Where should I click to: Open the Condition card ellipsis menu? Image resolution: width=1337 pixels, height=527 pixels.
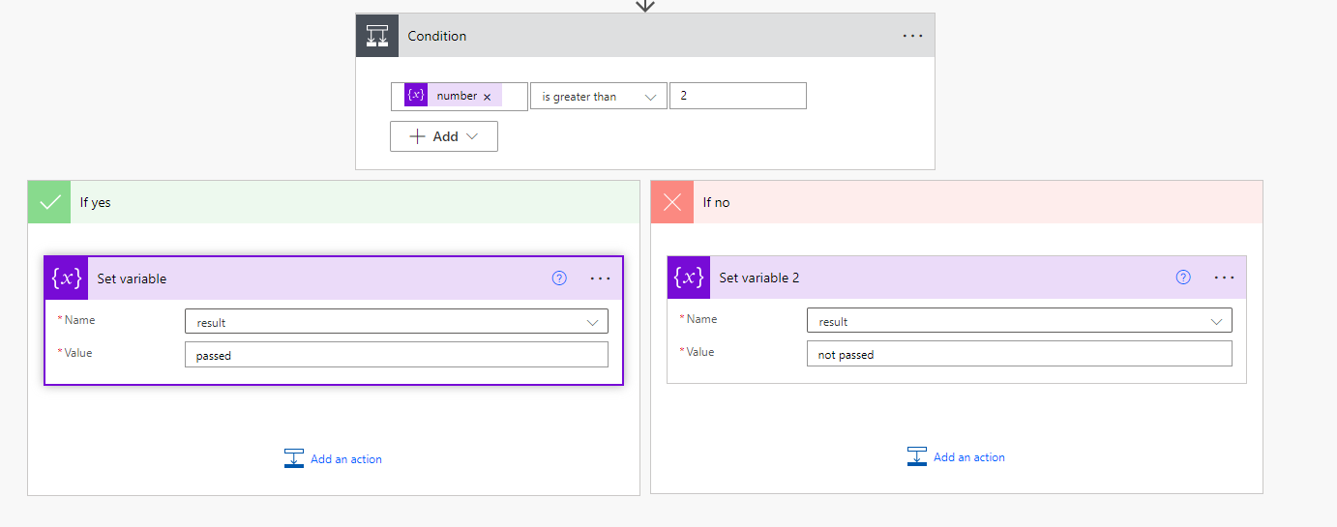click(x=912, y=36)
